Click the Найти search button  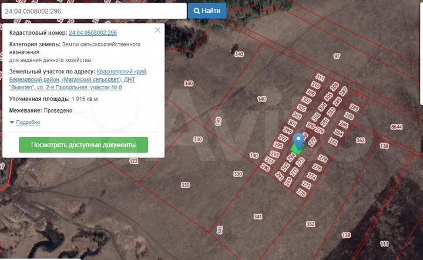tap(207, 11)
